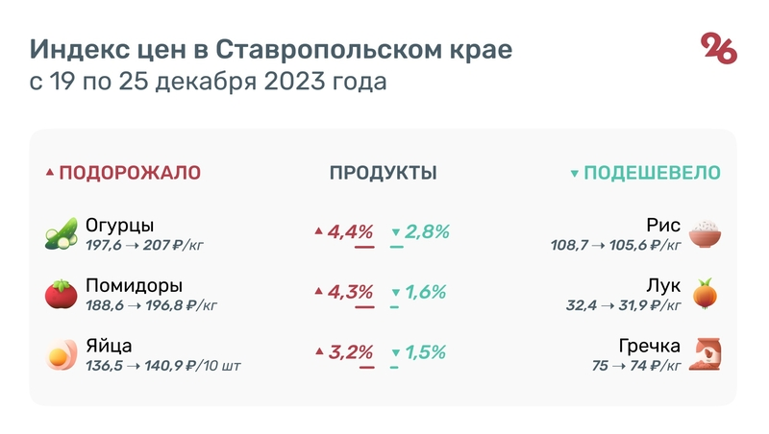The image size is (769, 434).
Task: Click the 4,3% tomato price increase
Action: [x=350, y=292]
